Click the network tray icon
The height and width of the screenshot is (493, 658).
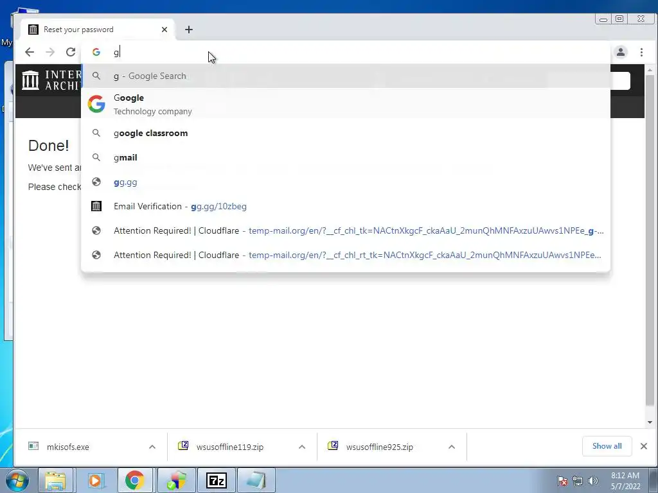pyautogui.click(x=578, y=481)
